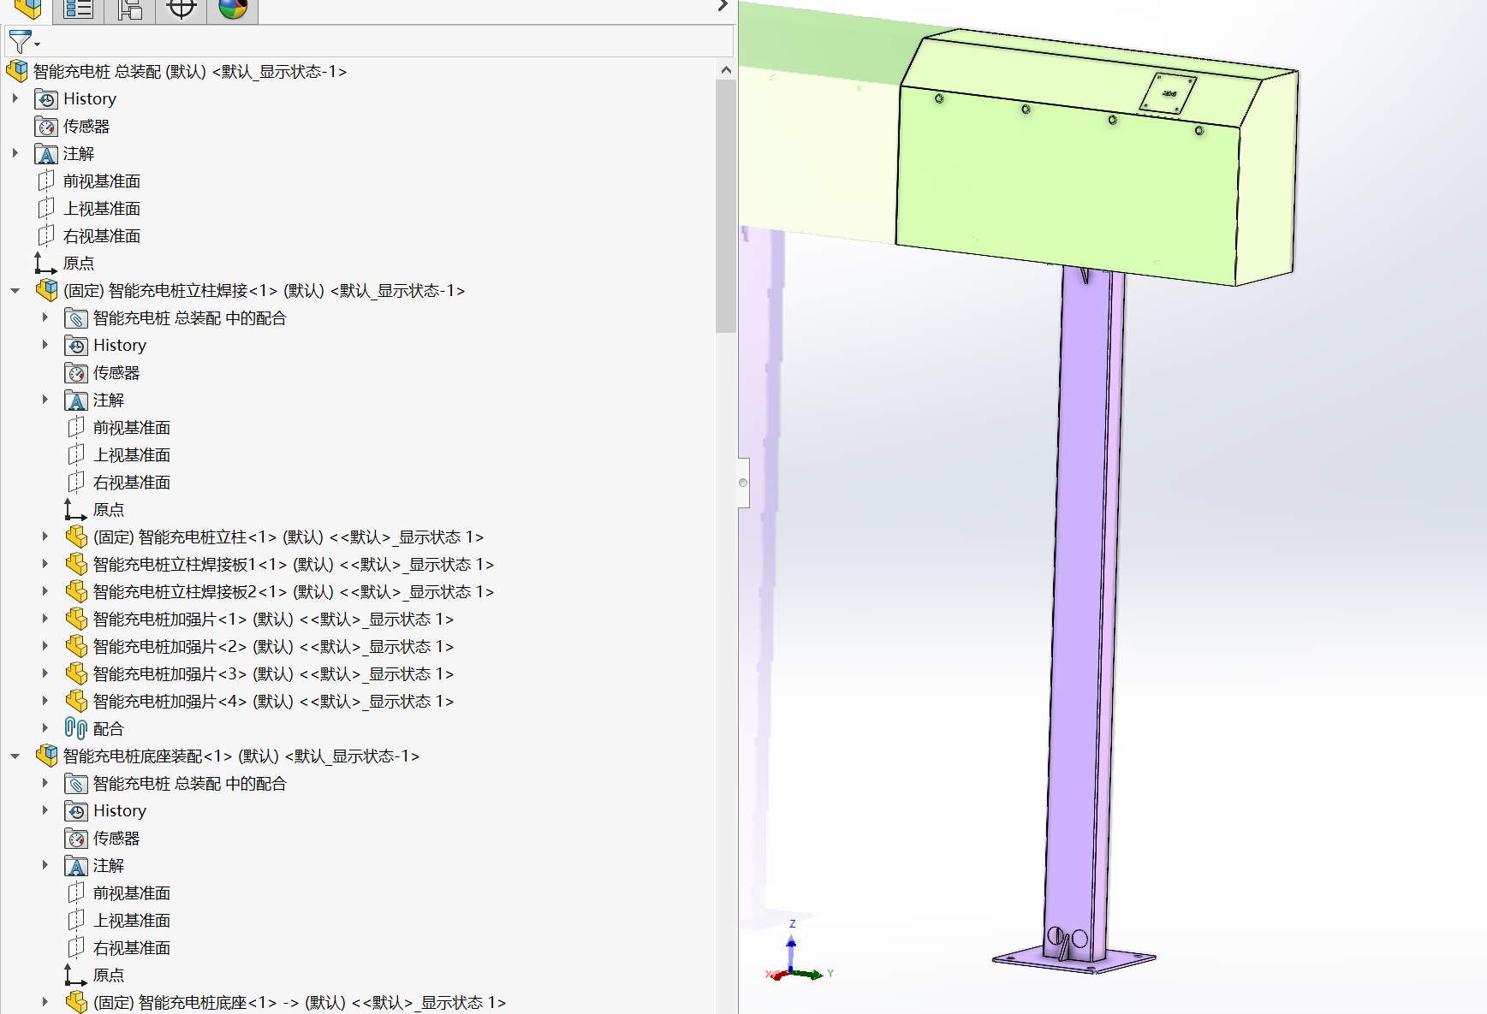Click the feature tree vertical scrollbar thumb
Image resolution: width=1487 pixels, height=1014 pixels.
coord(726,205)
